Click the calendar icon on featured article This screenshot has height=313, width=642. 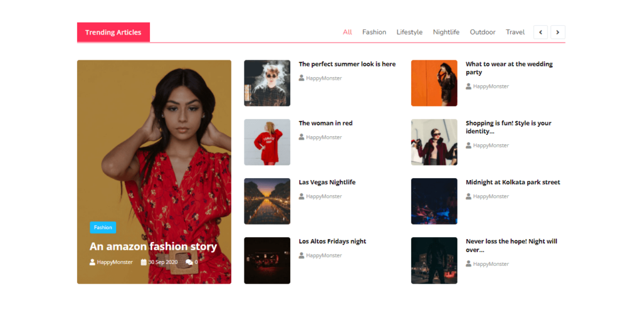(x=144, y=262)
